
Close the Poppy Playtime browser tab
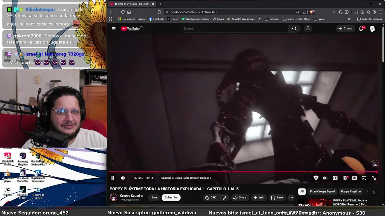click(153, 4)
